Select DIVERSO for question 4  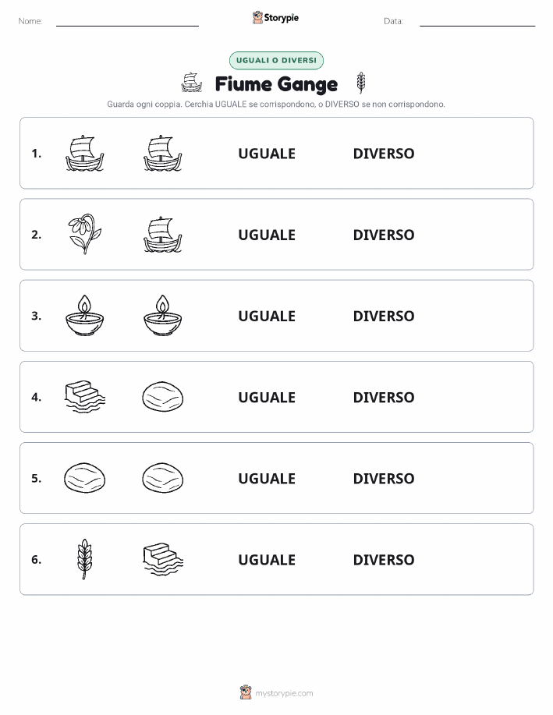point(384,397)
